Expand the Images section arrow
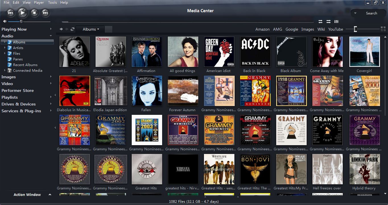 click(x=51, y=77)
